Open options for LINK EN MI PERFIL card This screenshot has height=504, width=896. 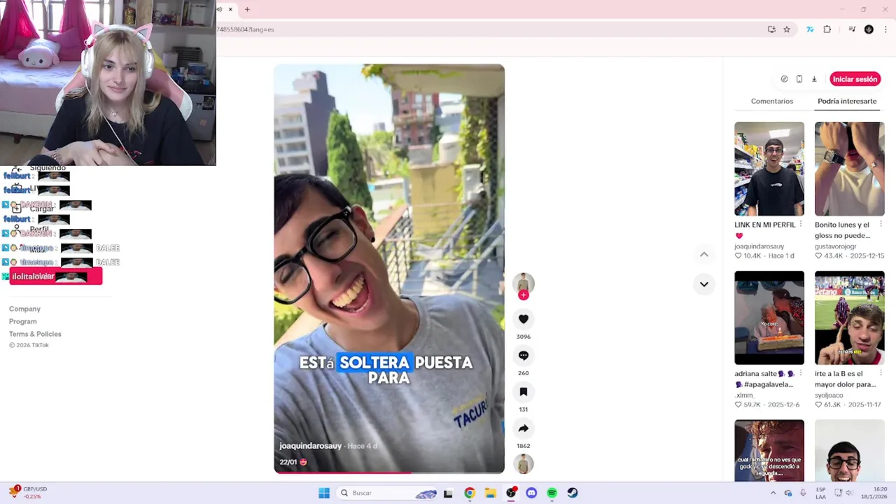point(801,225)
